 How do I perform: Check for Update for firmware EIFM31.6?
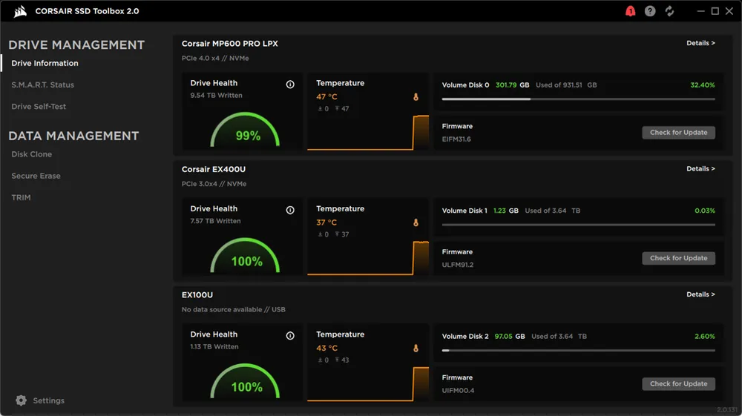click(679, 132)
